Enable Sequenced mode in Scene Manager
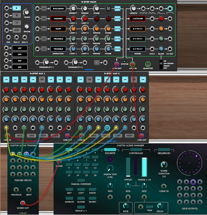Screen dimensions: 207x215 [x=164, y=149]
